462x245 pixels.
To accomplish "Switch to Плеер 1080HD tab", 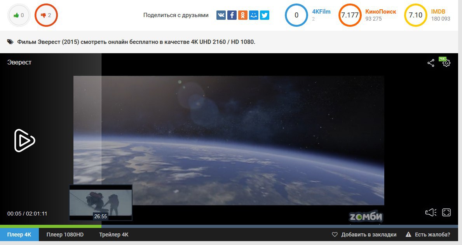I will coord(65,235).
